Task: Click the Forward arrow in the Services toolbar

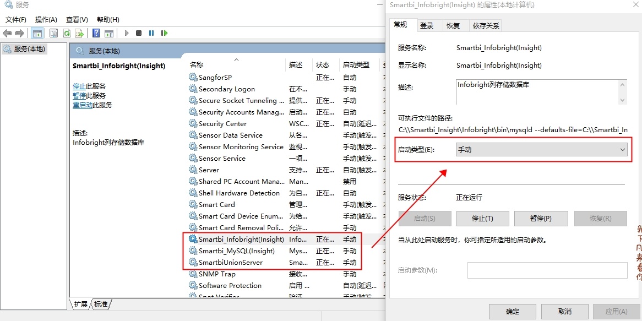Action: [19, 33]
